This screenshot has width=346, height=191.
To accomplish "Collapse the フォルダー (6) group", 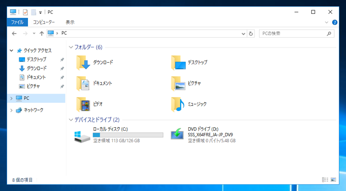I will pos(71,47).
